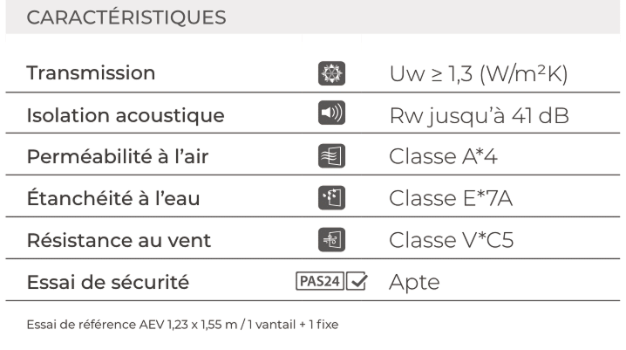Click the Isolation acoustique label

[x=126, y=116]
